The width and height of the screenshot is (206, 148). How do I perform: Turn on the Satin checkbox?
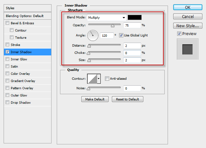click(8, 66)
